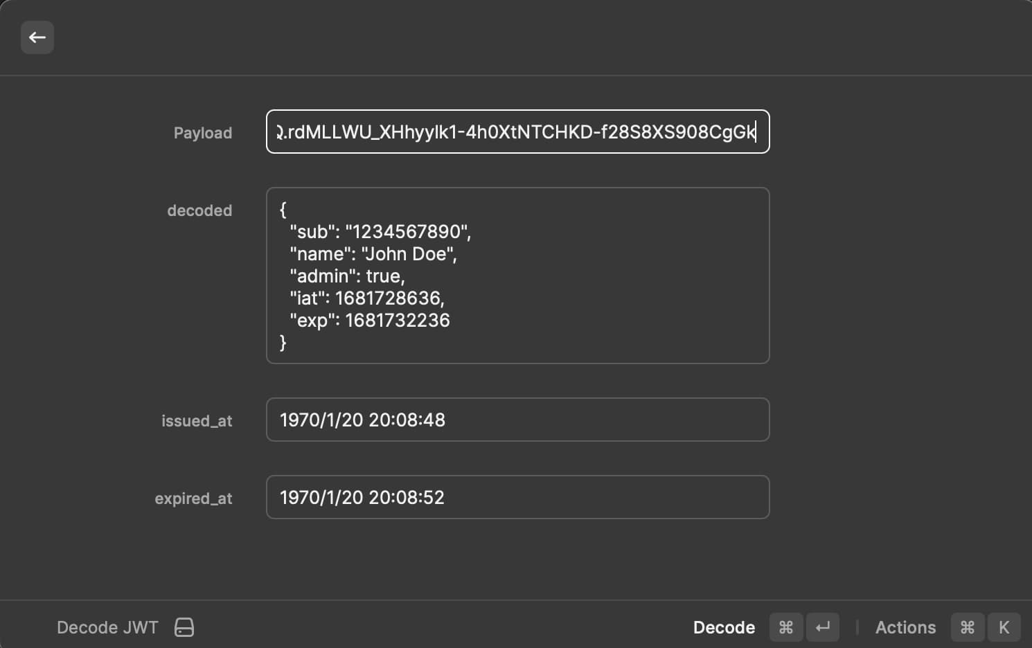Run the Decode action
This screenshot has height=648, width=1032.
click(724, 627)
